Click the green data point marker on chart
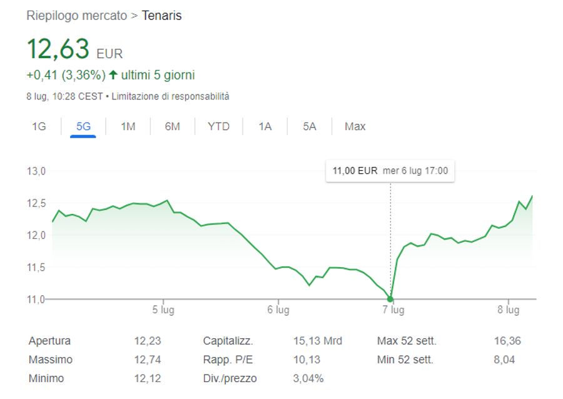This screenshot has width=563, height=399. 390,299
